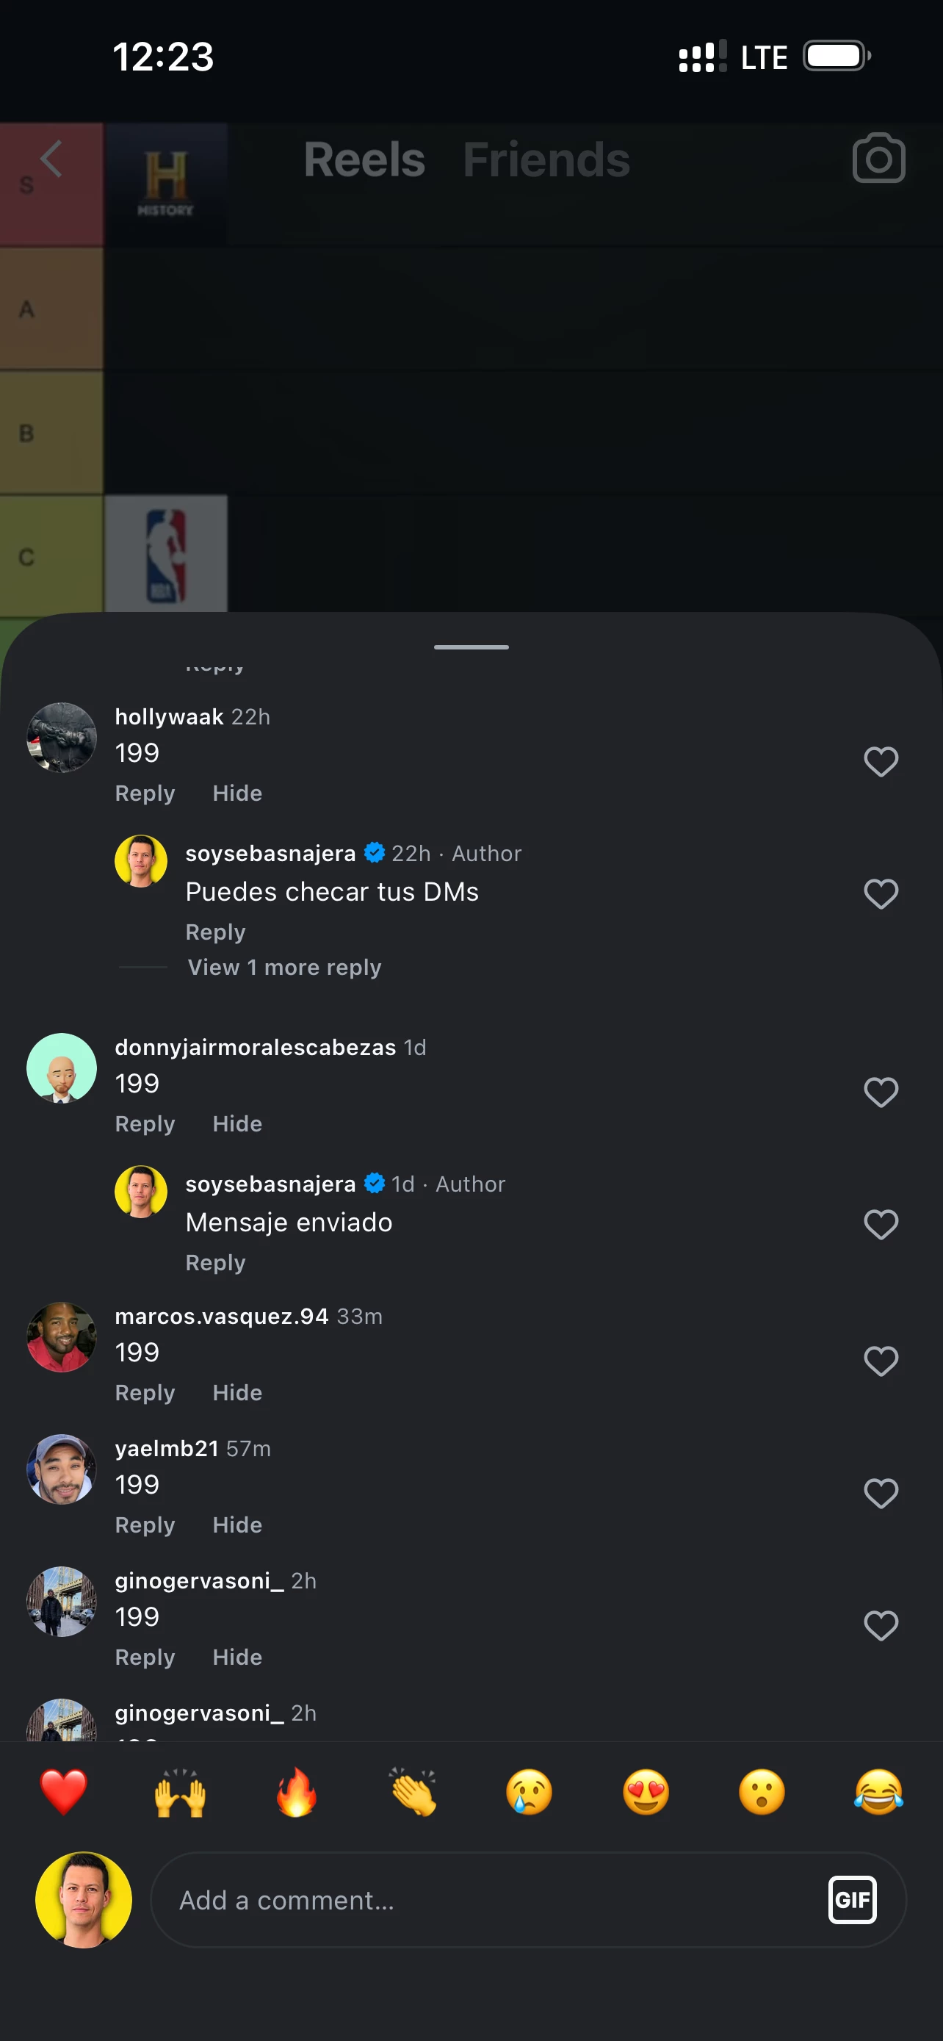Send the heart-eyes emoji reaction
This screenshot has width=943, height=2041.
click(646, 1791)
